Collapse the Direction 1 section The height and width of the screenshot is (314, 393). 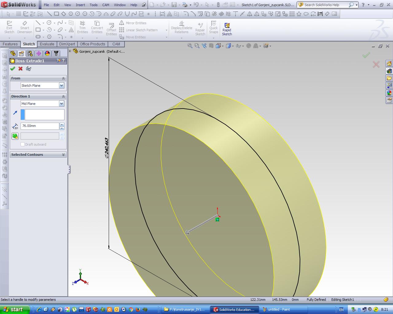pyautogui.click(x=64, y=96)
